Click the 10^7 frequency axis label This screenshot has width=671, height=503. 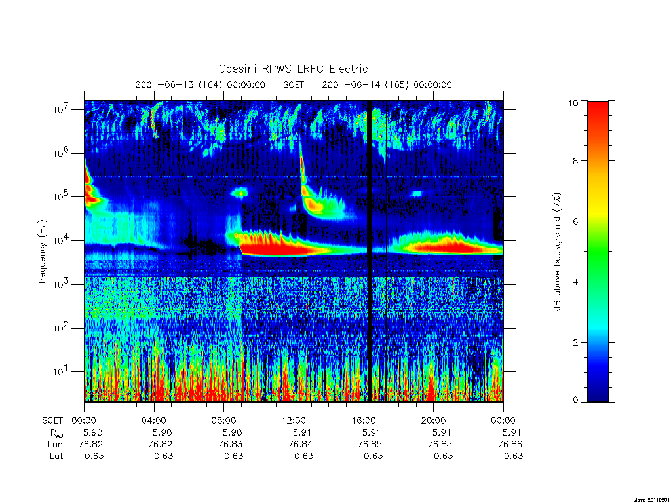click(62, 109)
